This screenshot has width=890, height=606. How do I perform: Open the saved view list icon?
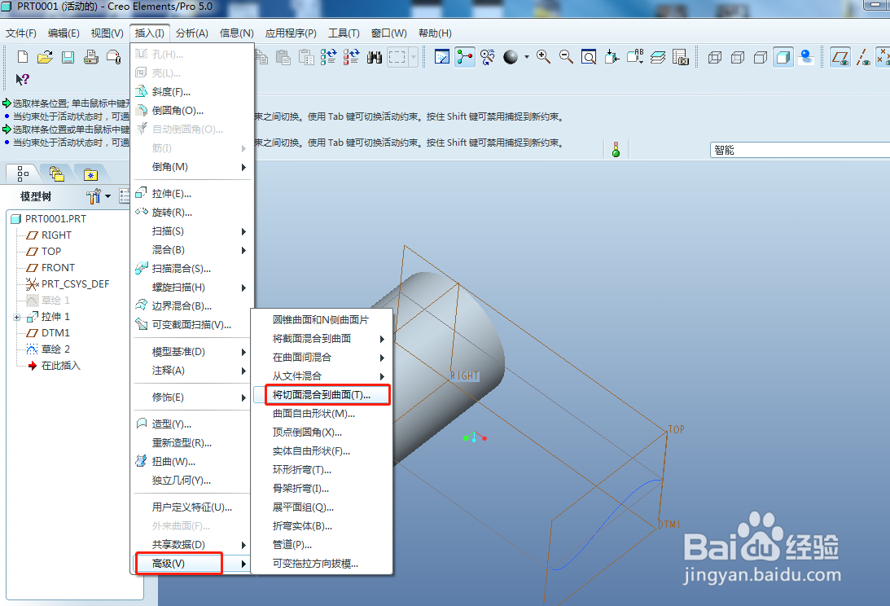click(x=635, y=57)
